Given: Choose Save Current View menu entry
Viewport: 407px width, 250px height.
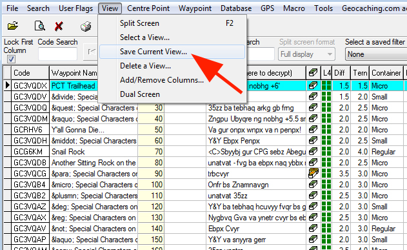Looking at the screenshot, I should coord(172,52).
